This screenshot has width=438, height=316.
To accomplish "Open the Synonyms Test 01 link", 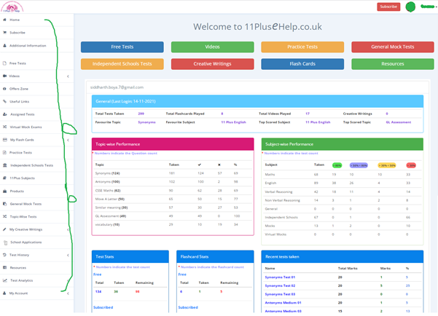I will pos(280,277).
